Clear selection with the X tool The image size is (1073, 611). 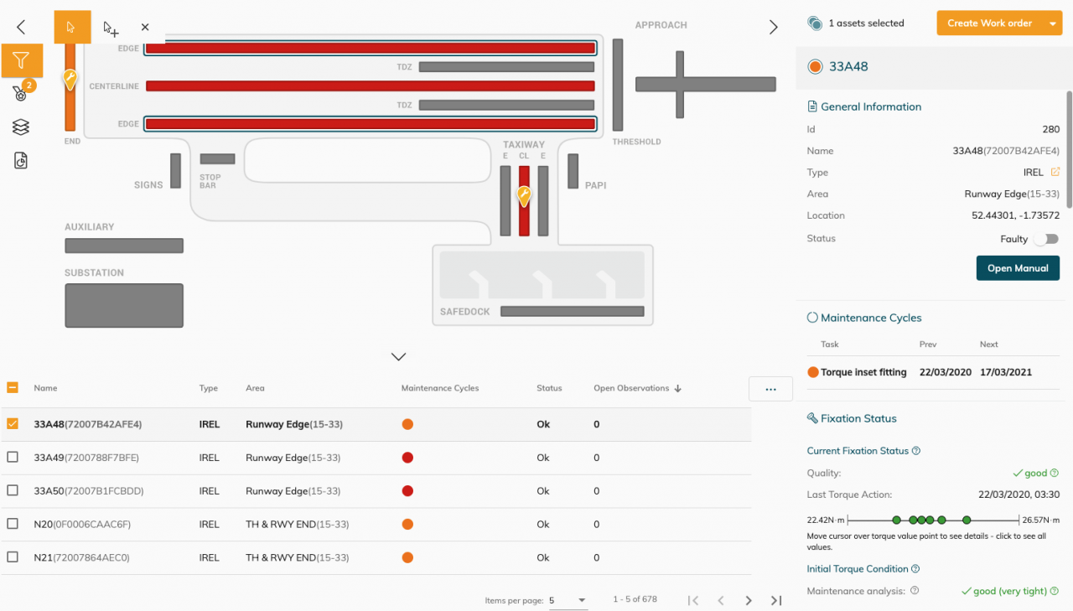click(x=145, y=28)
